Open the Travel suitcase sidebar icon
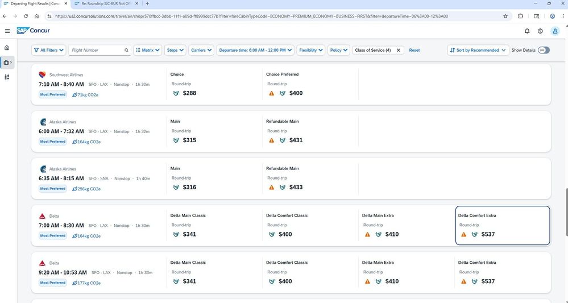The height and width of the screenshot is (303, 568). pyautogui.click(x=7, y=63)
